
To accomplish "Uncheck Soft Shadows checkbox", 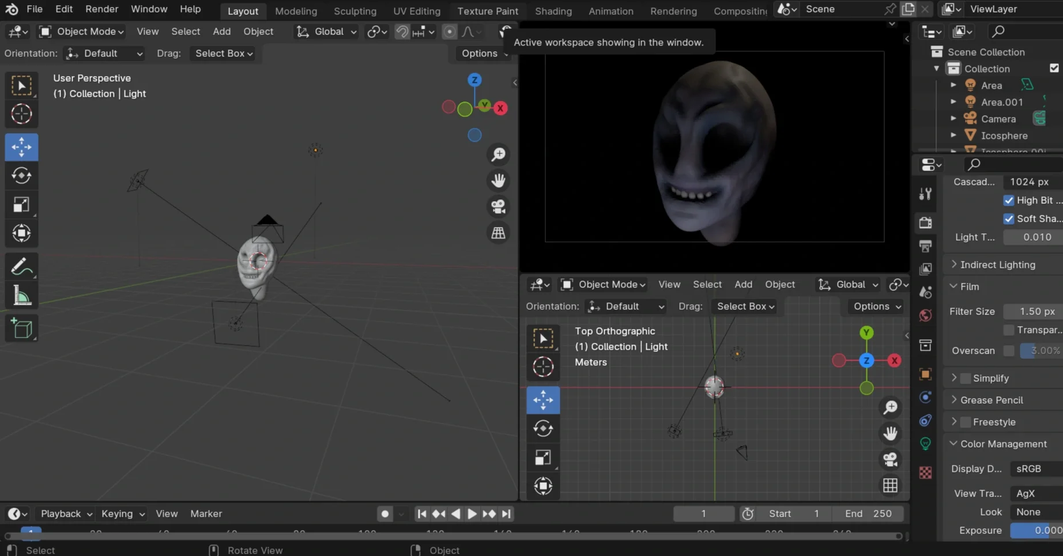I will coord(1008,218).
